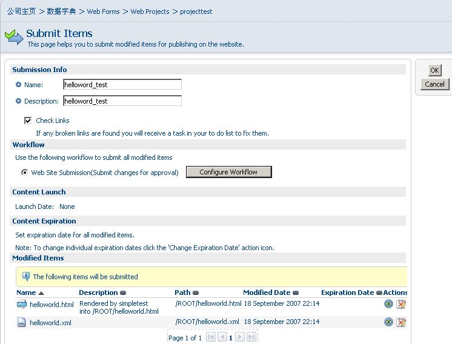Click the required marker icon beside Name
Image resolution: width=452 pixels, height=344 pixels.
(18, 85)
